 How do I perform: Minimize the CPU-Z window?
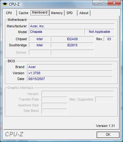[x=96, y=3]
